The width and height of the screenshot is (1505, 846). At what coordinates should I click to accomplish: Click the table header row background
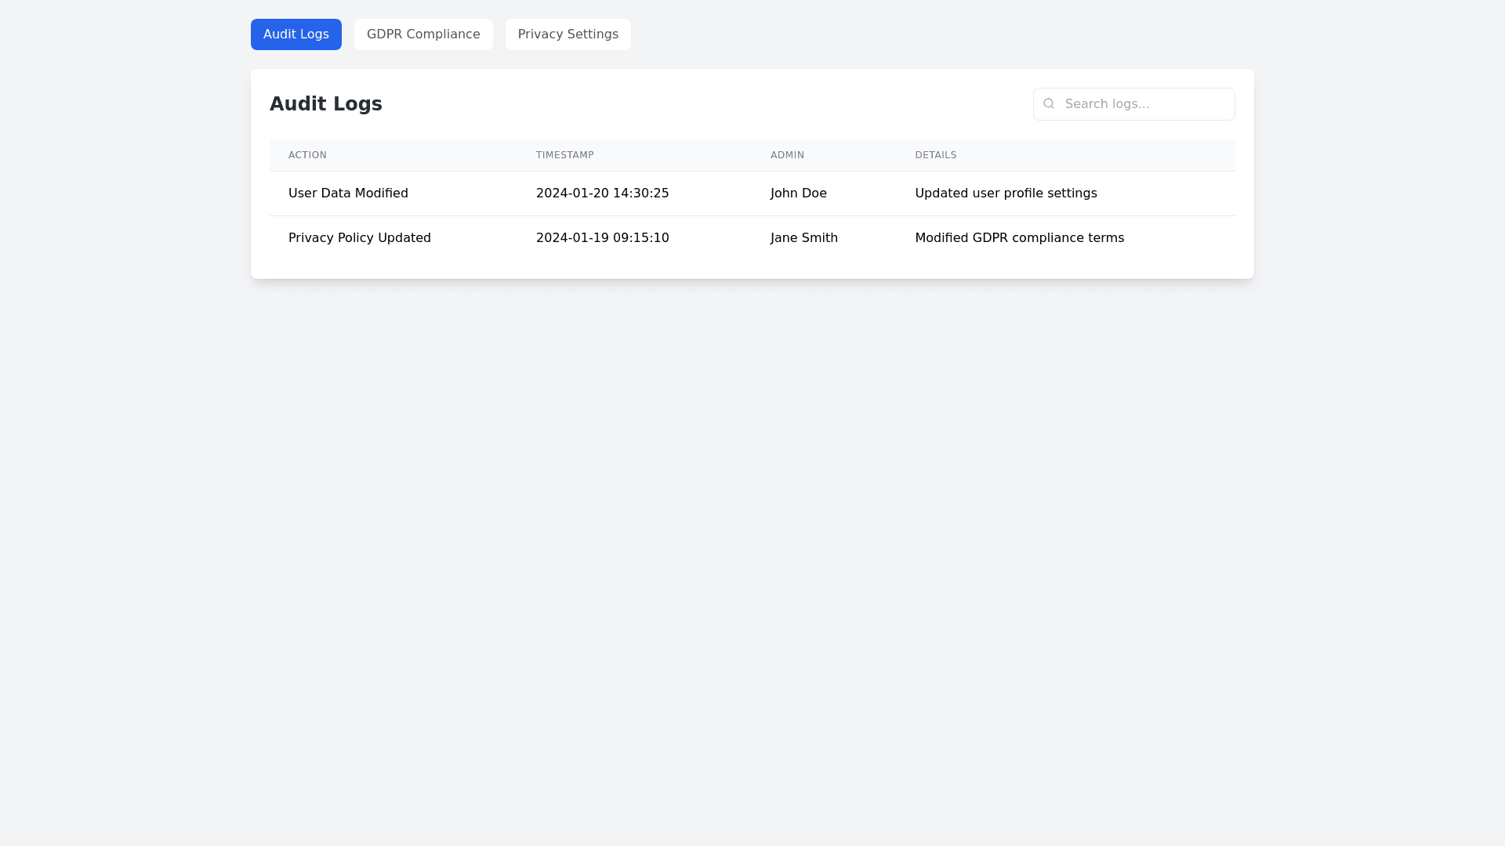(1097, 155)
